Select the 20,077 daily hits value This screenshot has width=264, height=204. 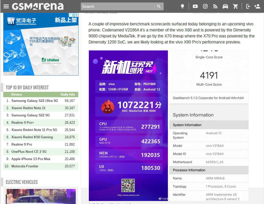coord(70,166)
